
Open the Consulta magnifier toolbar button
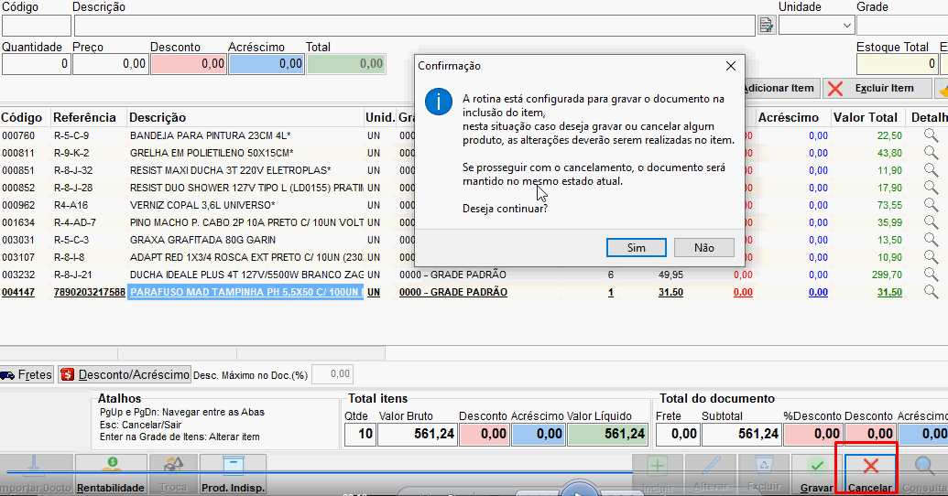pos(923,475)
